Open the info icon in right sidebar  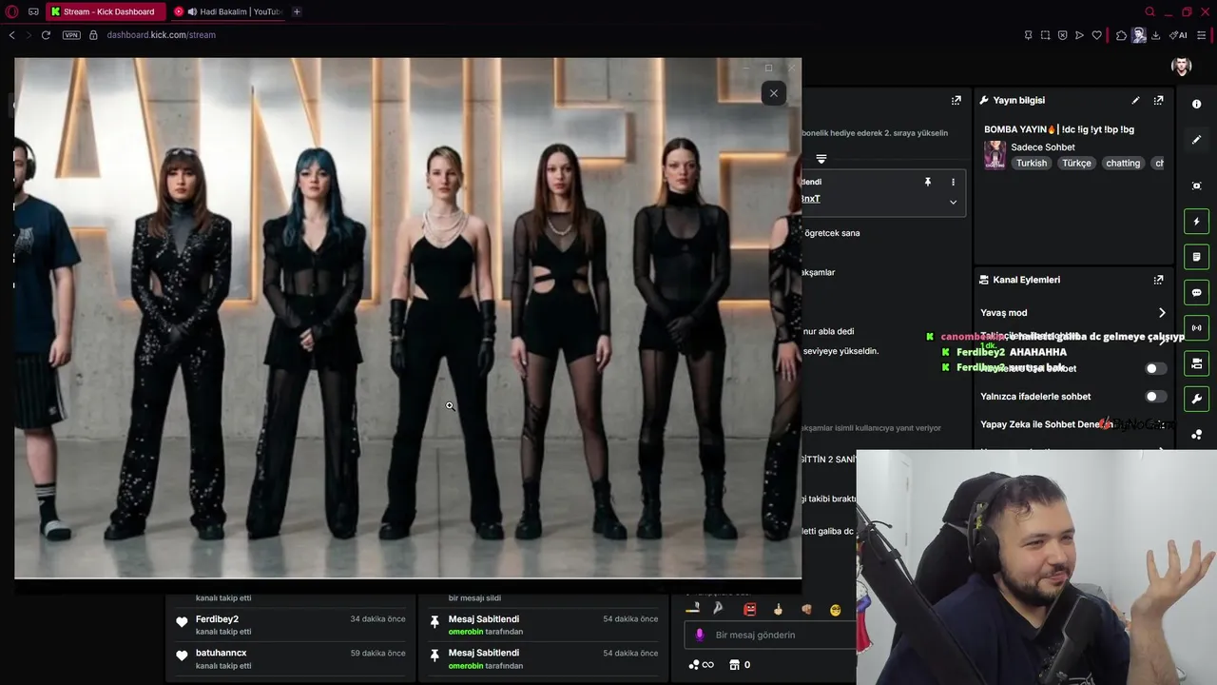click(1196, 104)
